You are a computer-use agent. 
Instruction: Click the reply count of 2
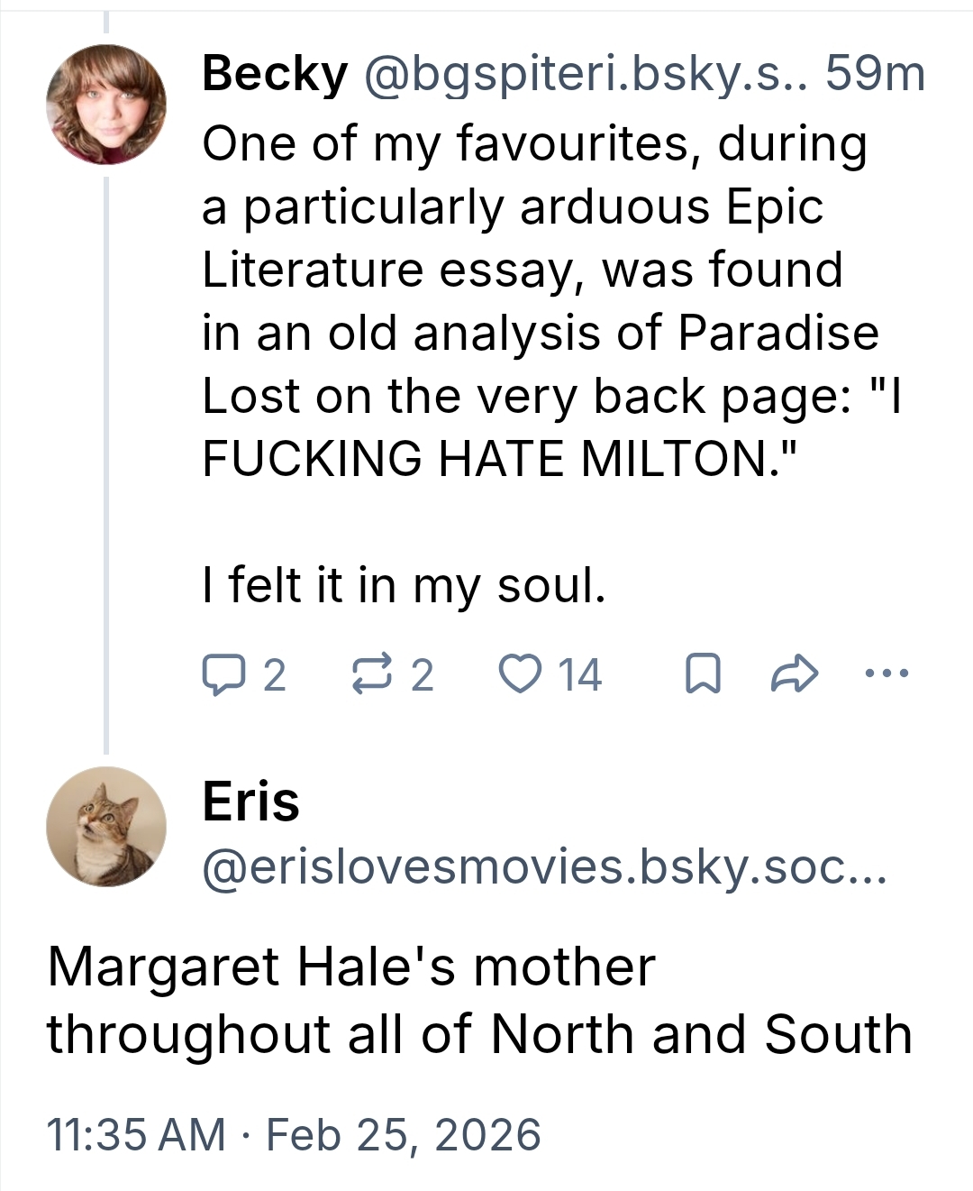(x=275, y=675)
